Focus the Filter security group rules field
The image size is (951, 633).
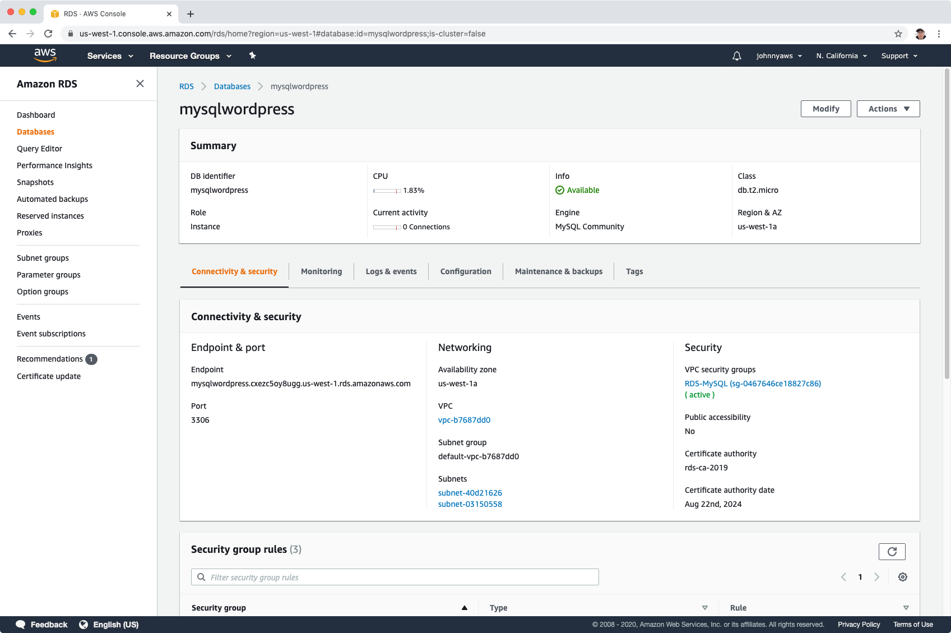point(395,577)
